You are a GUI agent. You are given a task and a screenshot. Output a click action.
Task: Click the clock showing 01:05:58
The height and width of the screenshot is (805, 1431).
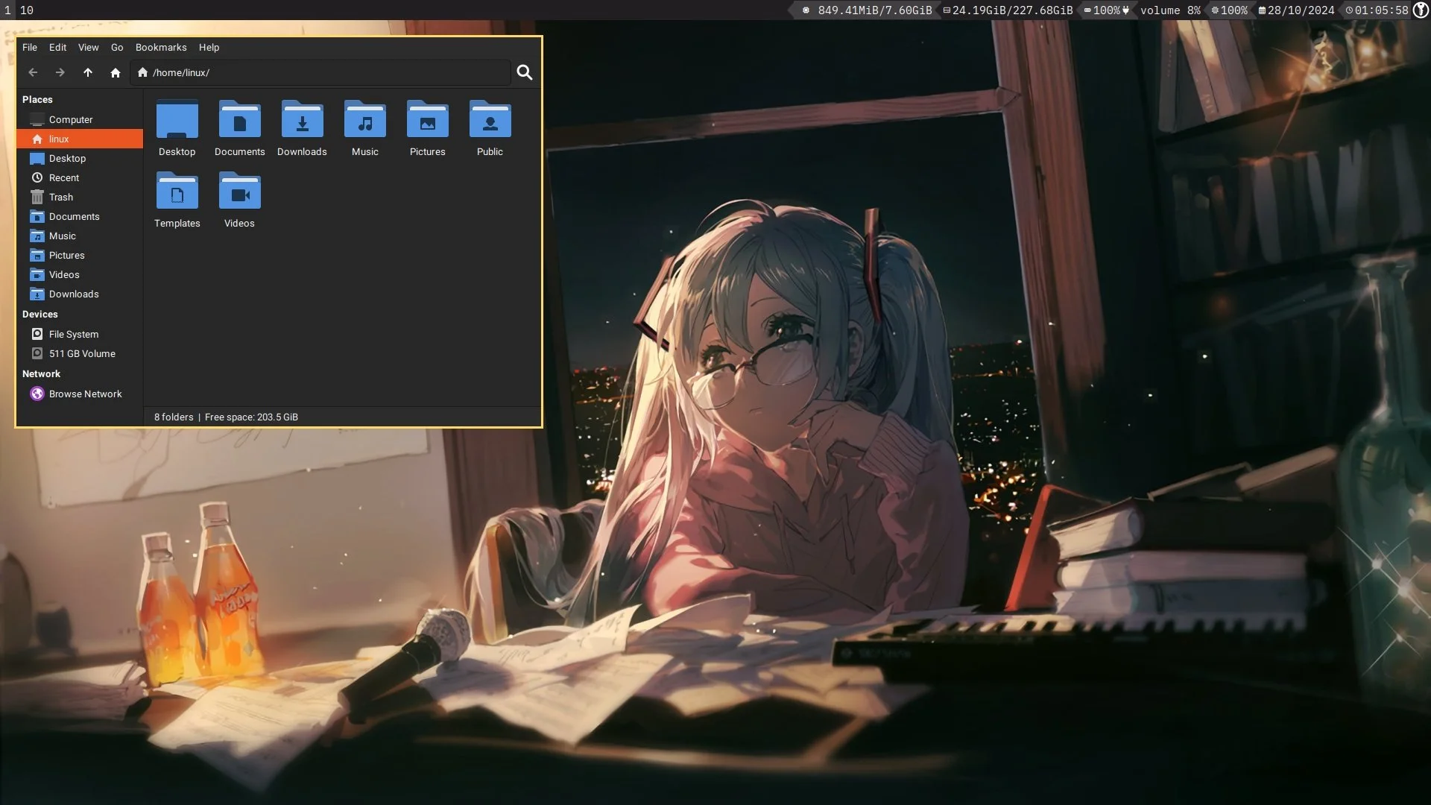coord(1377,10)
